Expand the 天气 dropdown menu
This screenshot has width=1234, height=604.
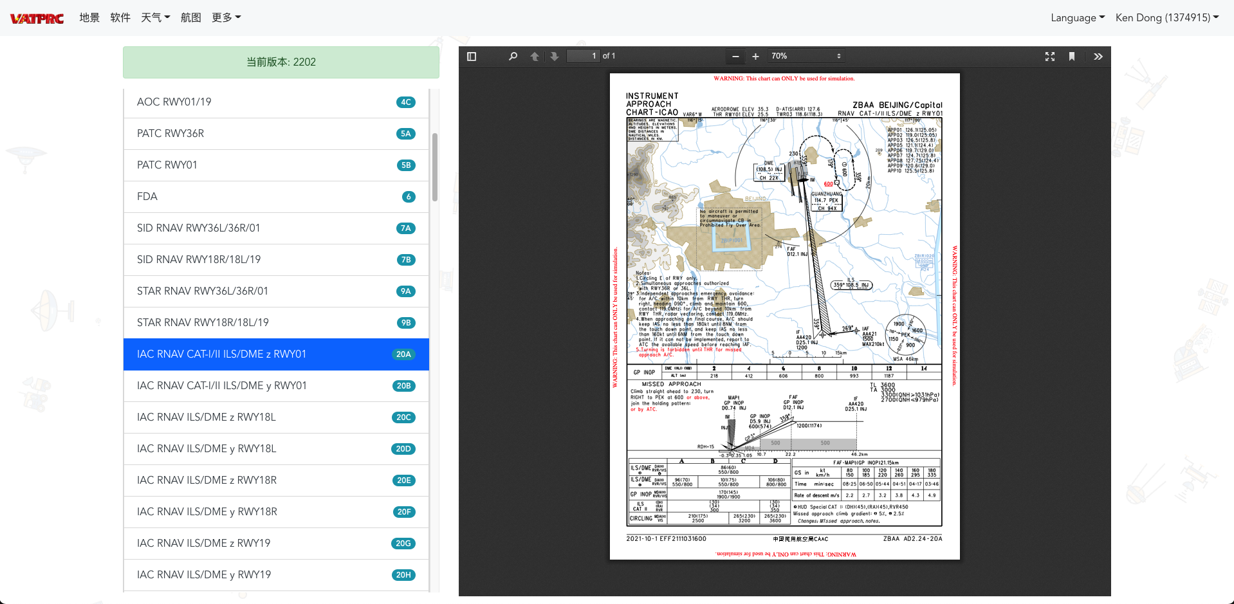tap(156, 17)
